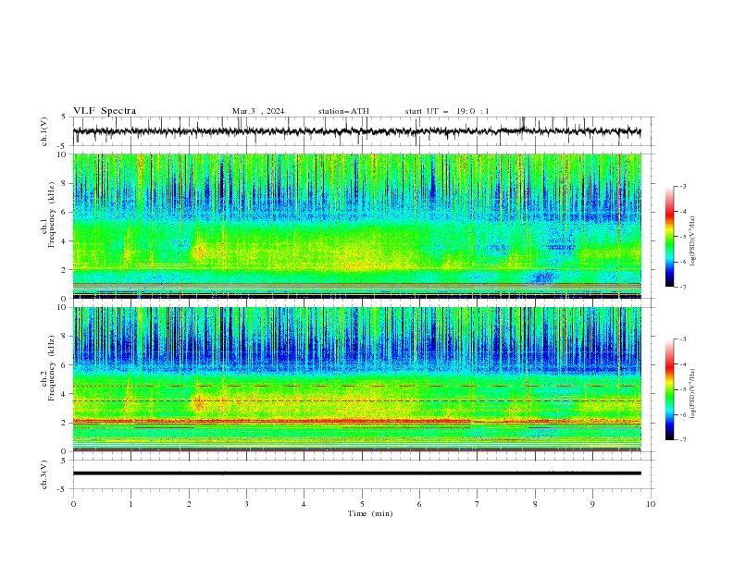Click the ch.2 spectrogram color scale bar

click(x=669, y=389)
